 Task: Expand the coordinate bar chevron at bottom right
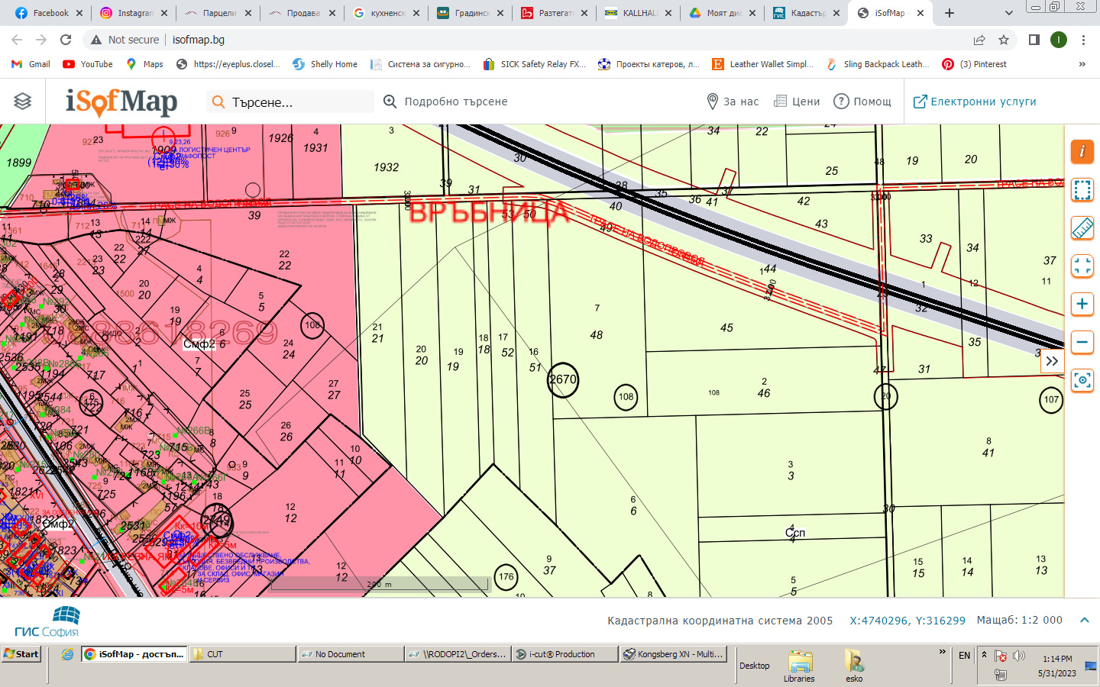click(x=1084, y=620)
